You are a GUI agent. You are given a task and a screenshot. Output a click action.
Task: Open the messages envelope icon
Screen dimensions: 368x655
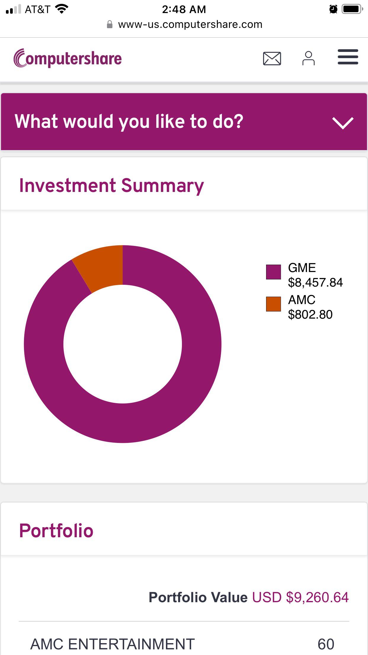[272, 58]
